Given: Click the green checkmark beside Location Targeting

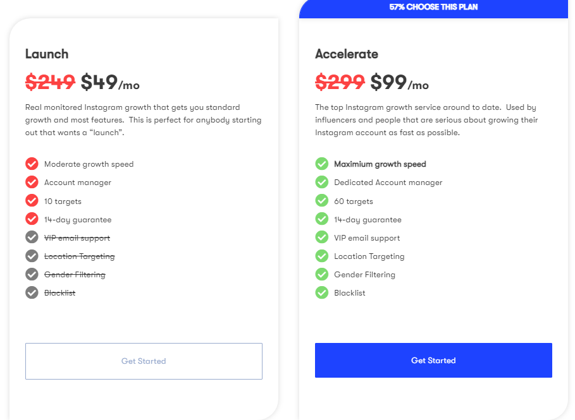Looking at the screenshot, I should pyautogui.click(x=321, y=256).
